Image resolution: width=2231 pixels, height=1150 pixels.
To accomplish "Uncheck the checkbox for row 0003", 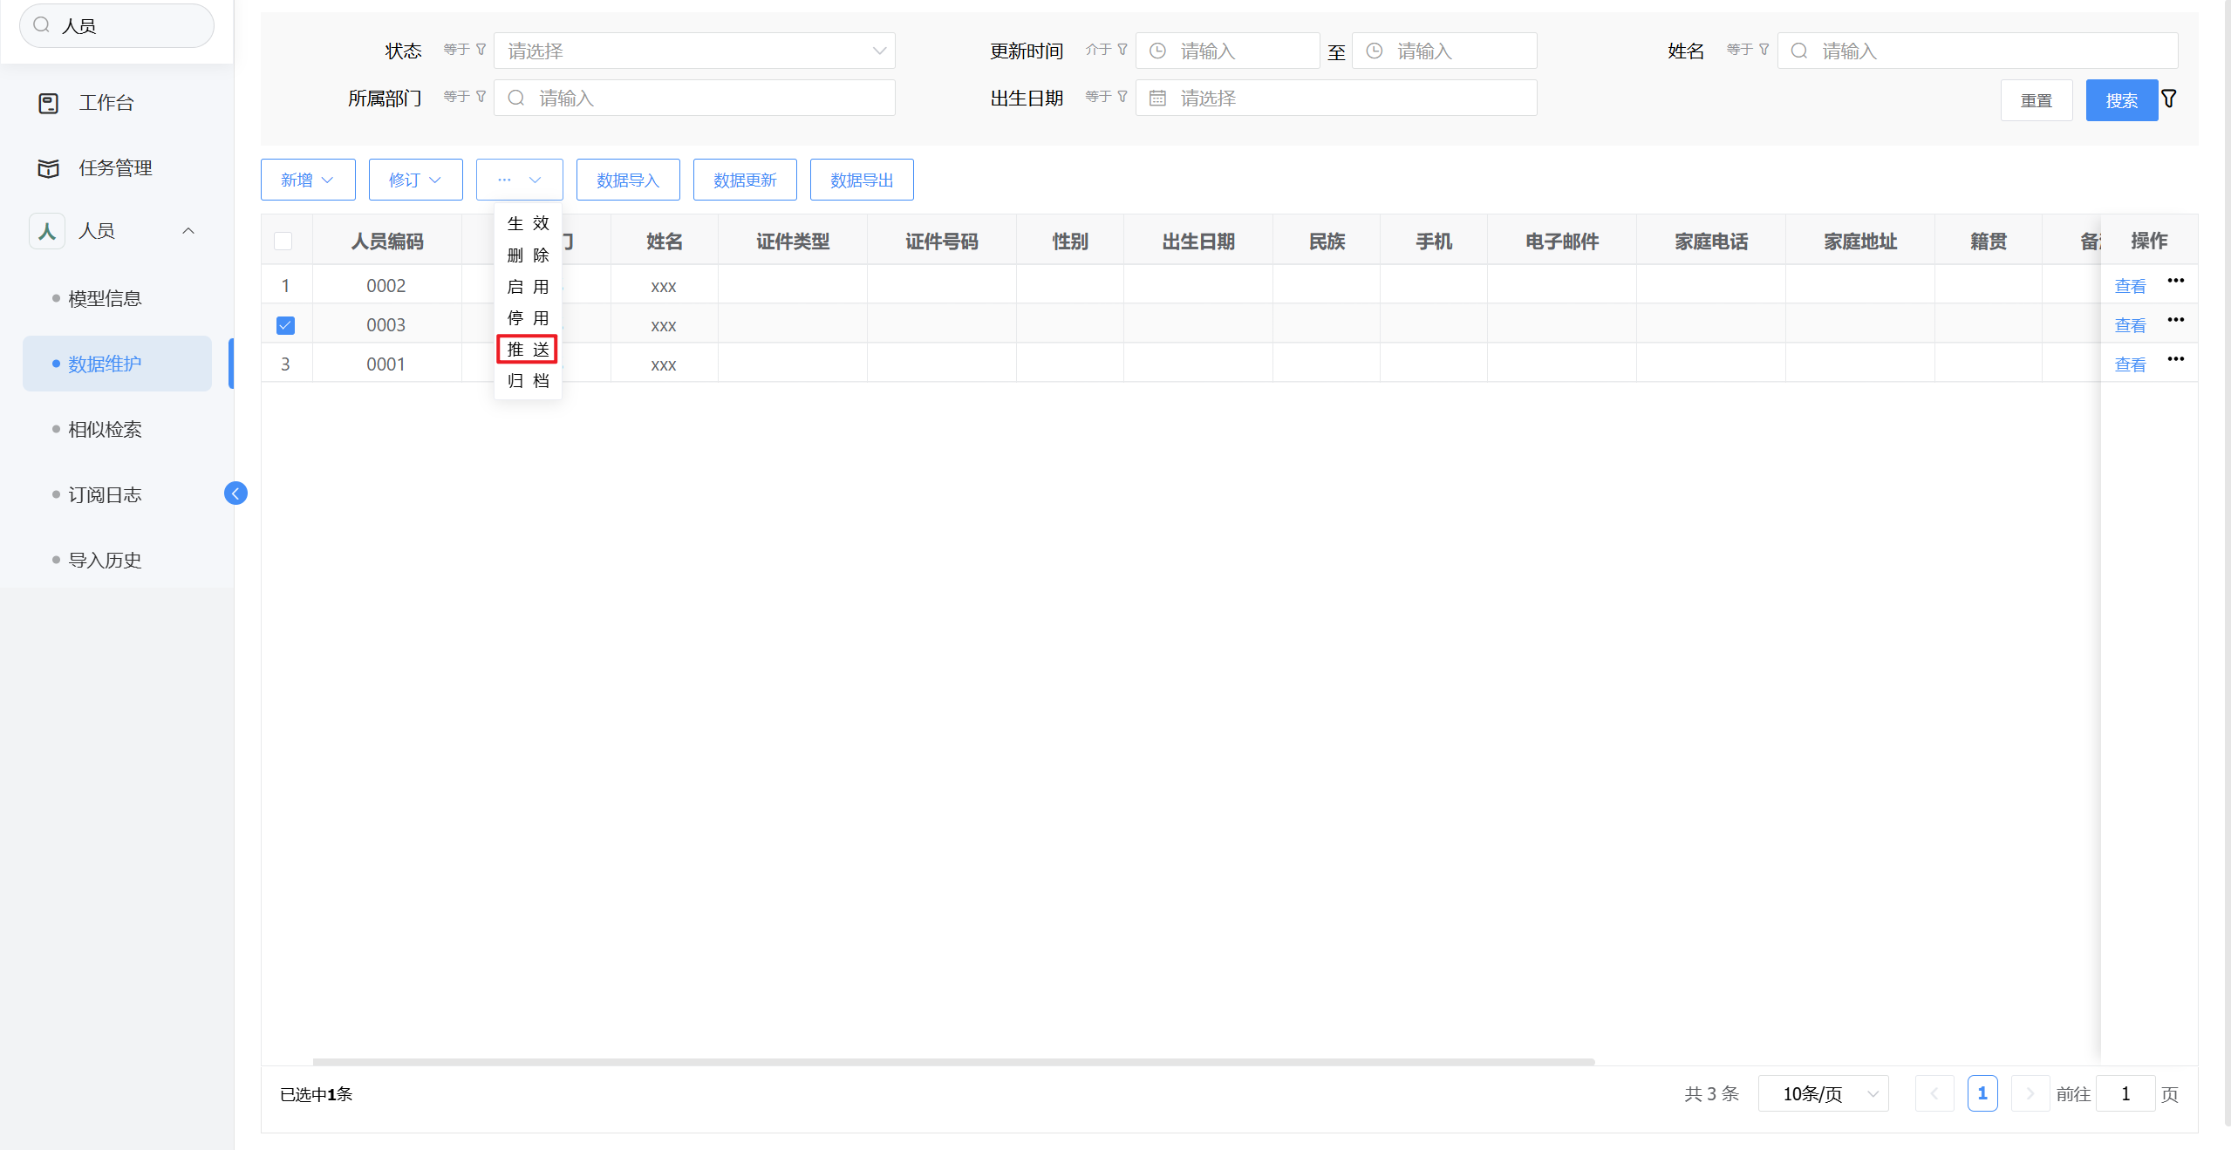I will [x=285, y=325].
